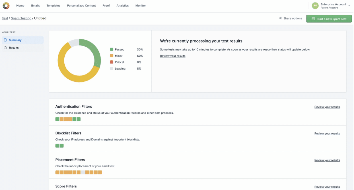Start a new Spam Test

point(329,19)
